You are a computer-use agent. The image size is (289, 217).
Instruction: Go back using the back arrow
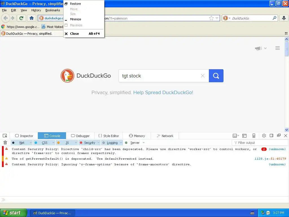(6, 18)
